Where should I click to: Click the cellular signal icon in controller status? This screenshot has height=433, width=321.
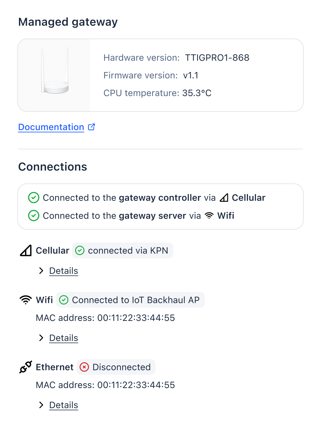(224, 198)
